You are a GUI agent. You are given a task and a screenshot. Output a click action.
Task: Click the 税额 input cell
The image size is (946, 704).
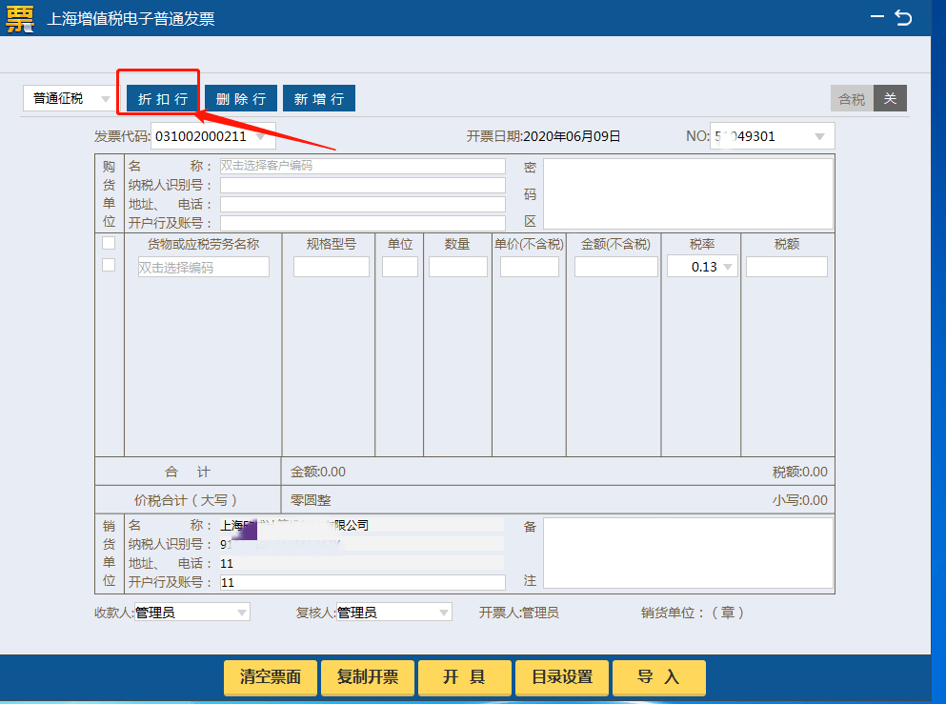click(787, 267)
